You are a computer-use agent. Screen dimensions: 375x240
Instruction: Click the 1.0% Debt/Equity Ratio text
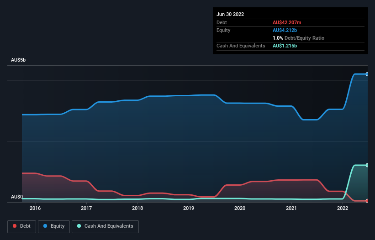pyautogui.click(x=298, y=38)
